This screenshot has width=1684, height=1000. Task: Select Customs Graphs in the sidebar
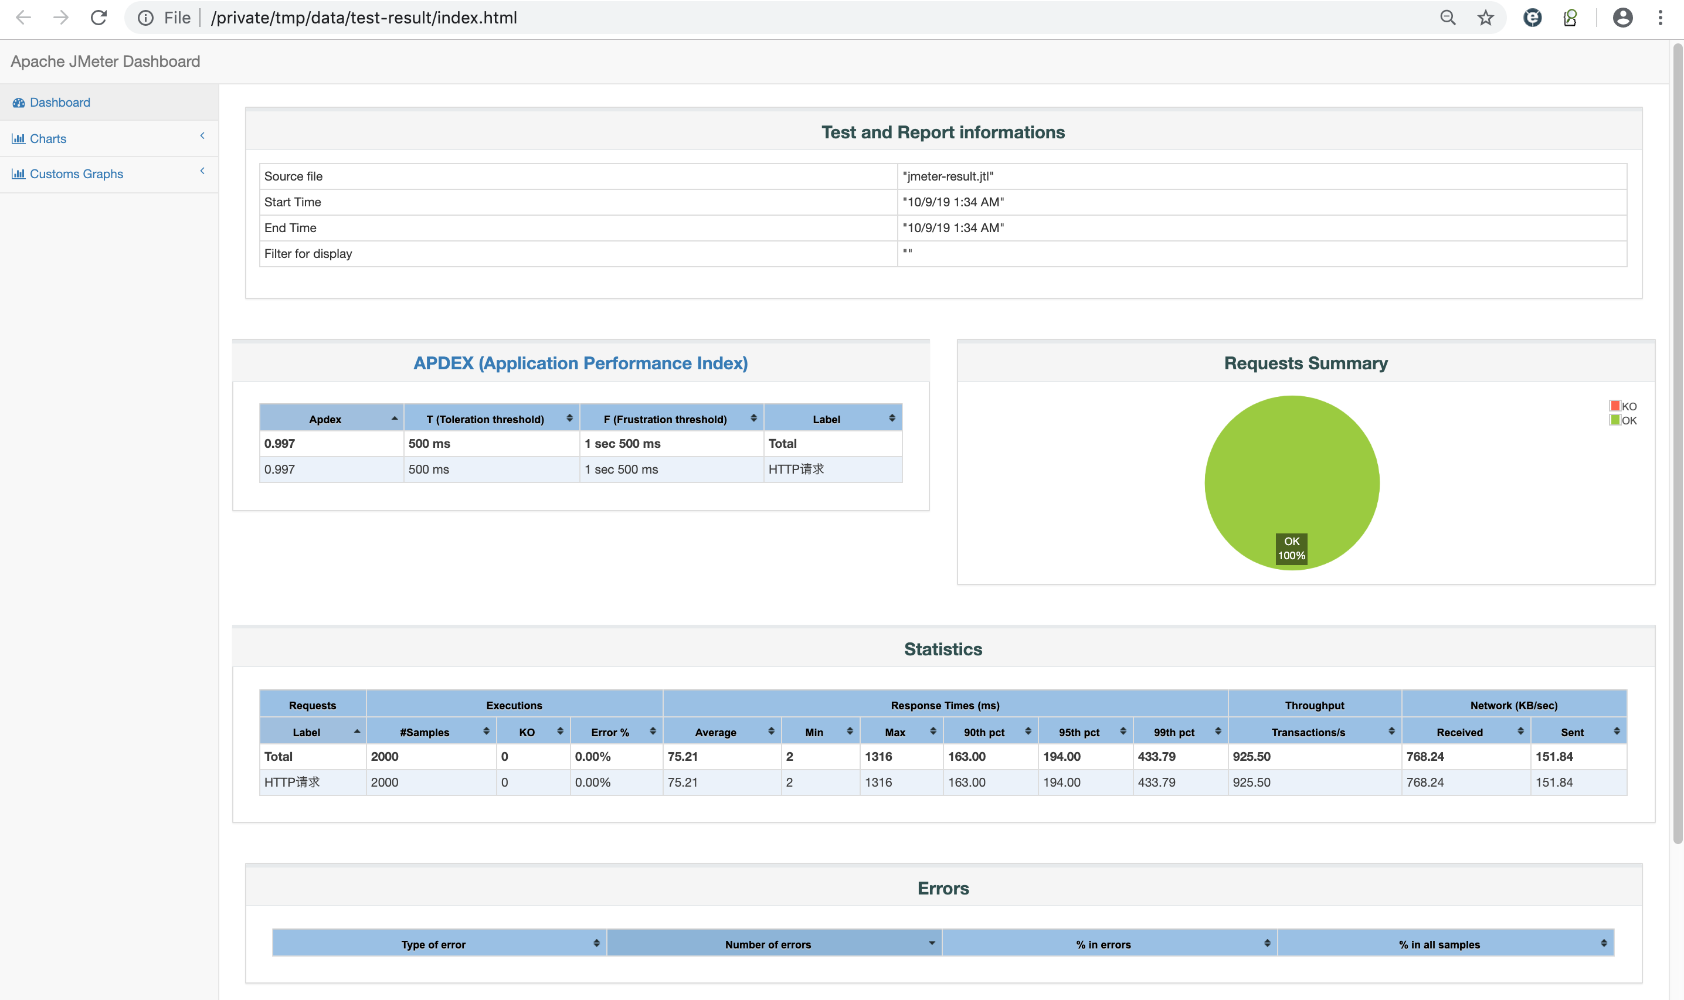[x=76, y=174]
